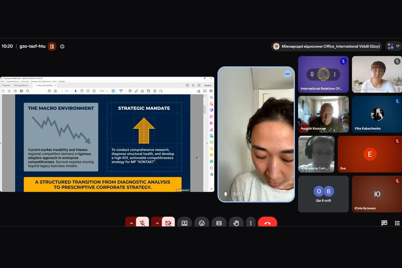Click the green print tool in right pane

coord(211,161)
